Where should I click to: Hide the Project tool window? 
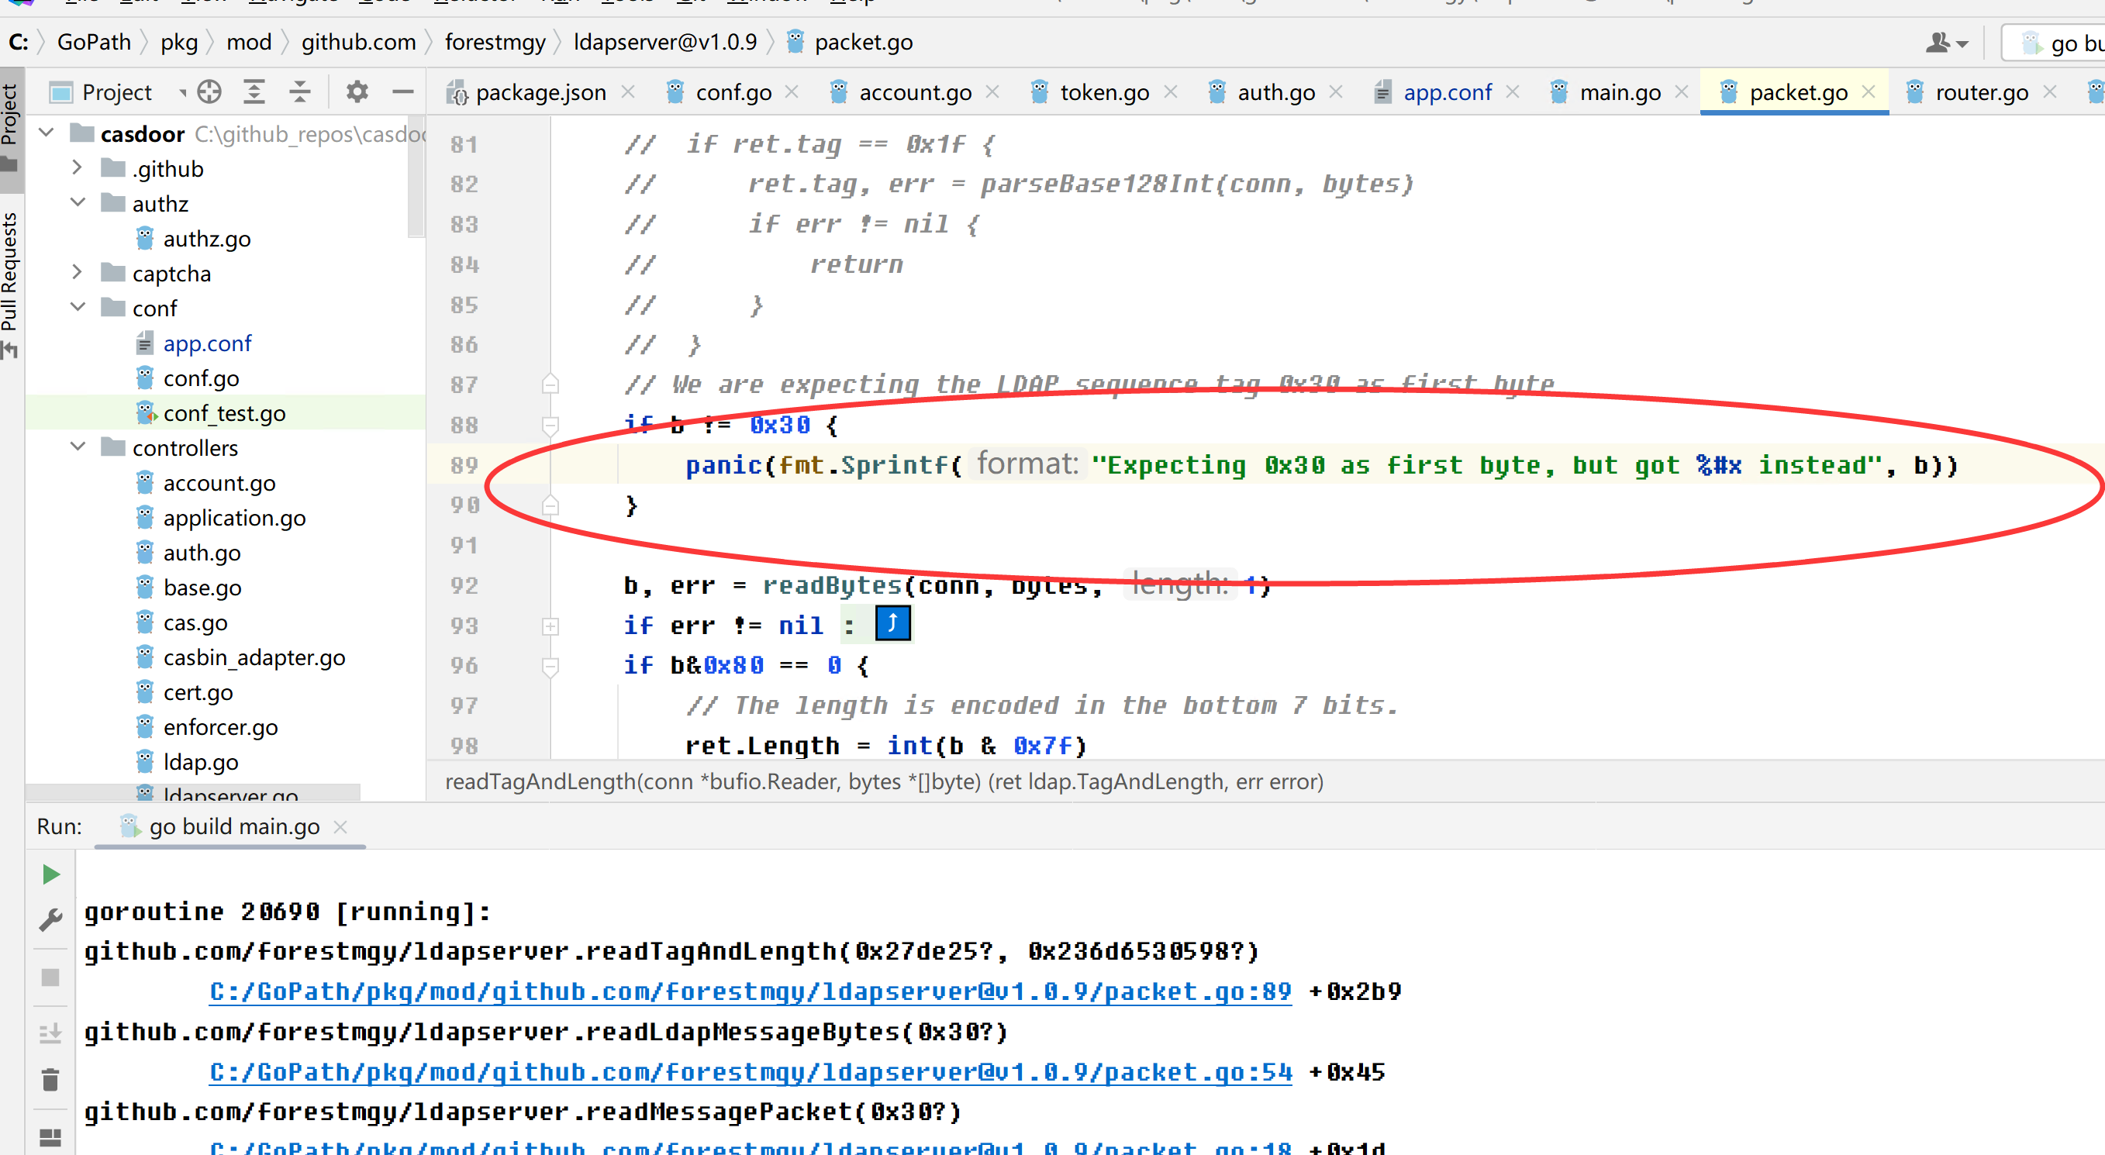(402, 91)
